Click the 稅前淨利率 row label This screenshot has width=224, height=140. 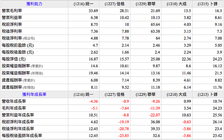pos(12,24)
